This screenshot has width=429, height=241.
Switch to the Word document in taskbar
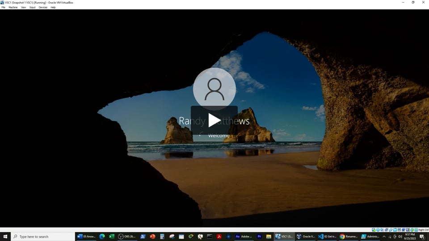click(86, 237)
